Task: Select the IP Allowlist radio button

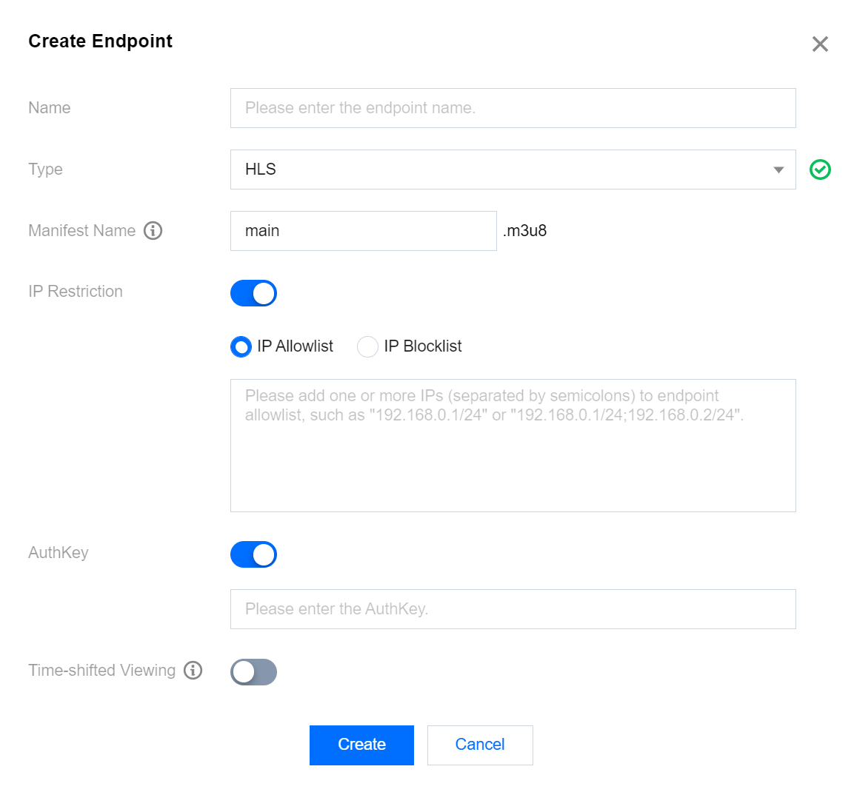Action: 241,346
